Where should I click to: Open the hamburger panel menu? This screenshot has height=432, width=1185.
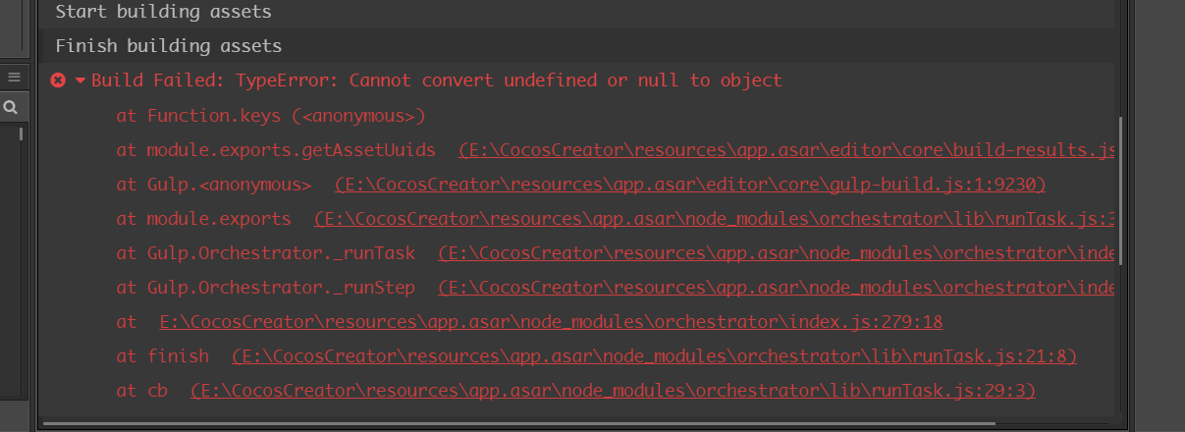click(x=14, y=77)
